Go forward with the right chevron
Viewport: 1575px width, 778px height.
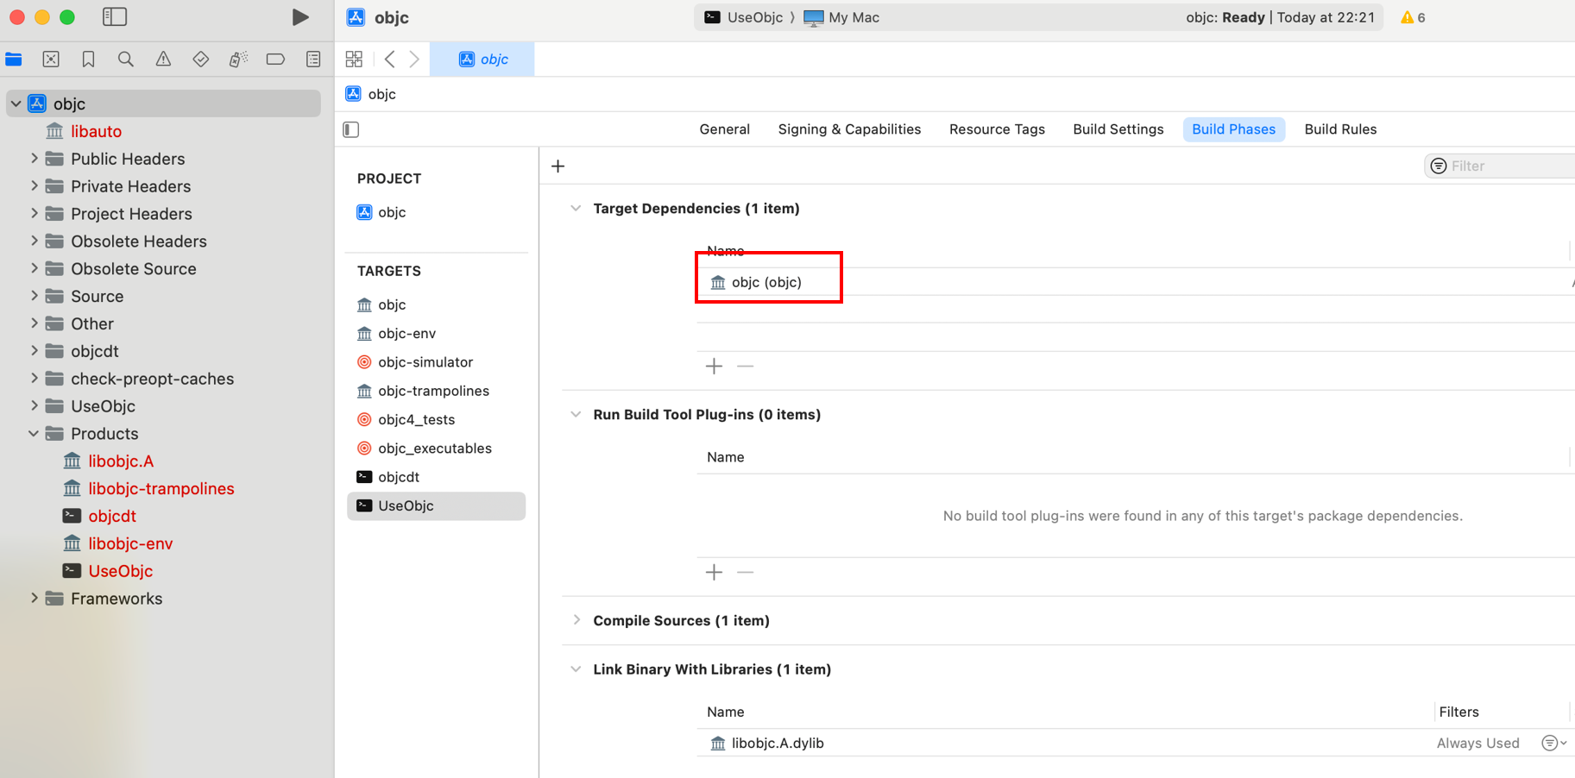[x=414, y=60]
